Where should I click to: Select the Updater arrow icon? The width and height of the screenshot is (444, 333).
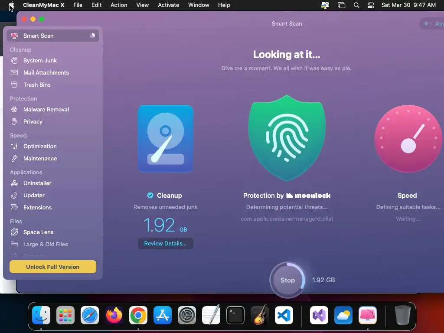[14, 195]
